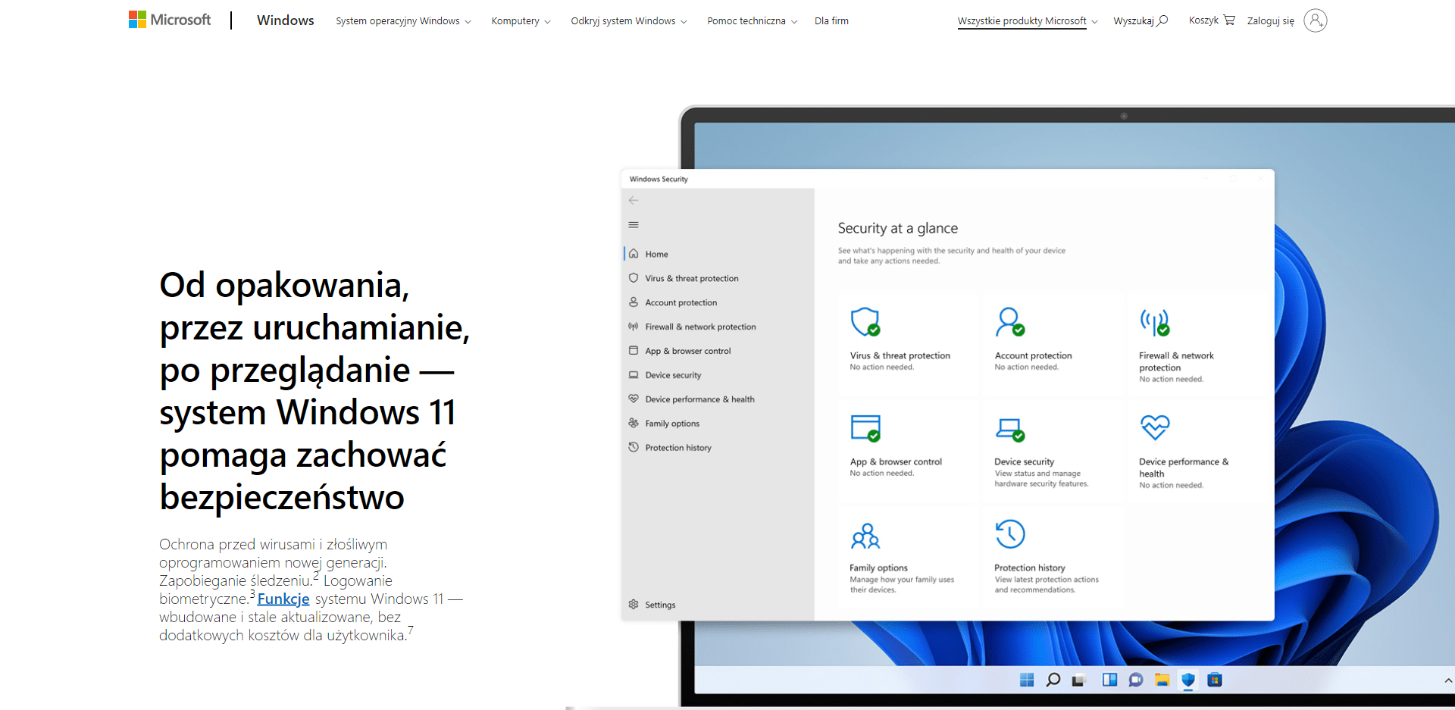Click the Funkcje hyperlink
The height and width of the screenshot is (710, 1455).
point(283,599)
